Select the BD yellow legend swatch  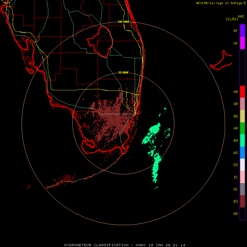[x=242, y=116]
